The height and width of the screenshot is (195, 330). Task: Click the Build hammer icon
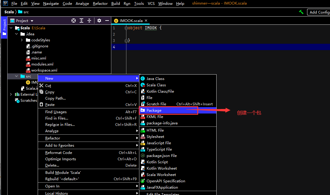pyautogui.click(x=301, y=12)
